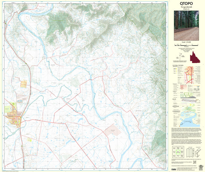Screen dimensions: 205x172
Task: Click the Hydrography legend heading
Action: [x=177, y=111]
